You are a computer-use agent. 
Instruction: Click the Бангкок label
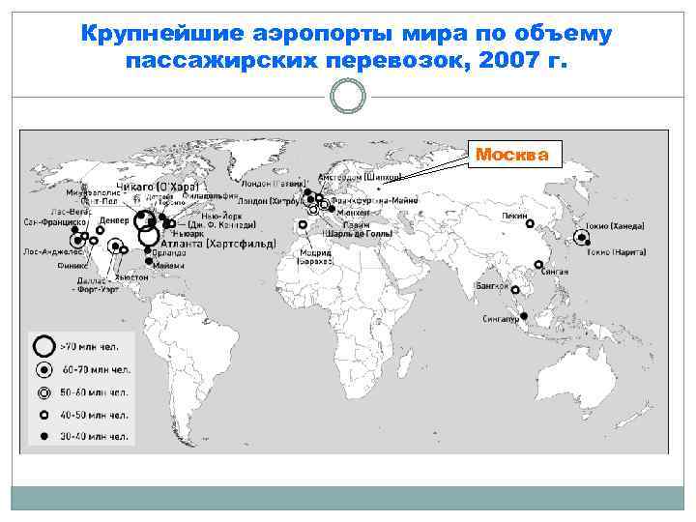492,286
